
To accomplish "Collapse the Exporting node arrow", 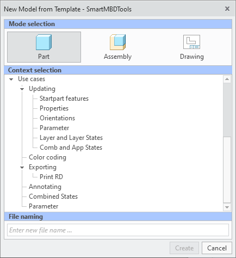I will [x=22, y=168].
